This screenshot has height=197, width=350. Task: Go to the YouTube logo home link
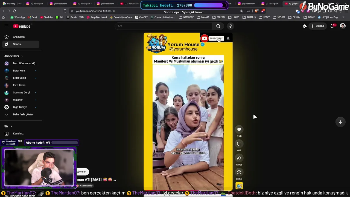tap(22, 26)
